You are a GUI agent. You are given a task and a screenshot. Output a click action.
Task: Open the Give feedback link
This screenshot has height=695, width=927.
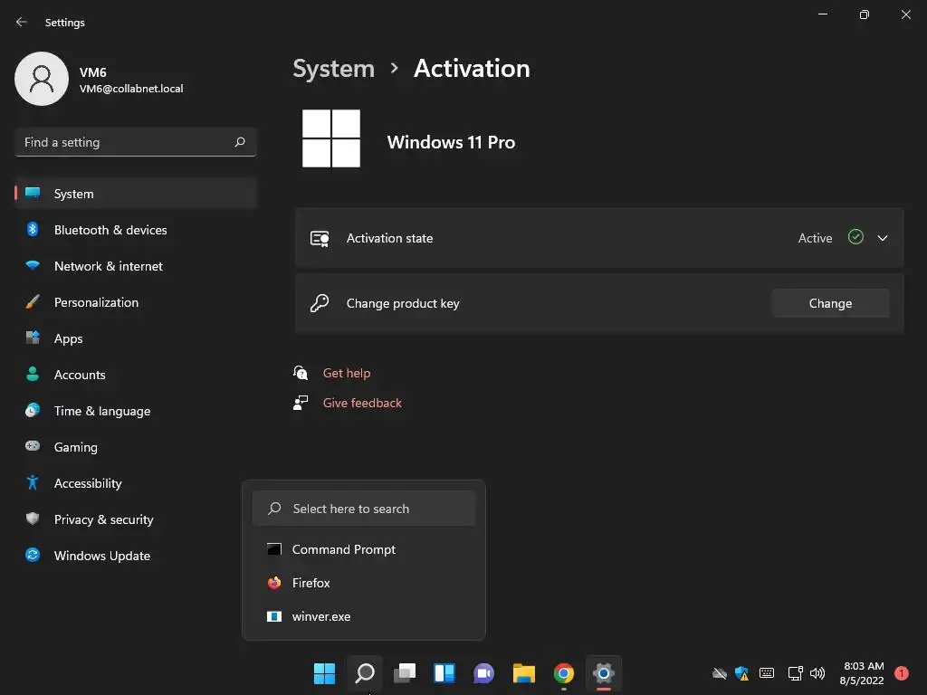pos(362,403)
